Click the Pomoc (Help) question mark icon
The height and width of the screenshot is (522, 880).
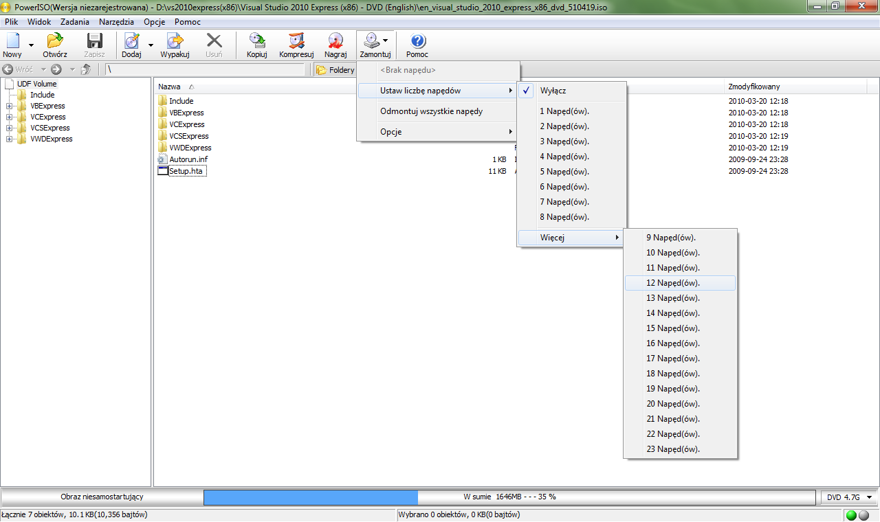click(x=417, y=41)
